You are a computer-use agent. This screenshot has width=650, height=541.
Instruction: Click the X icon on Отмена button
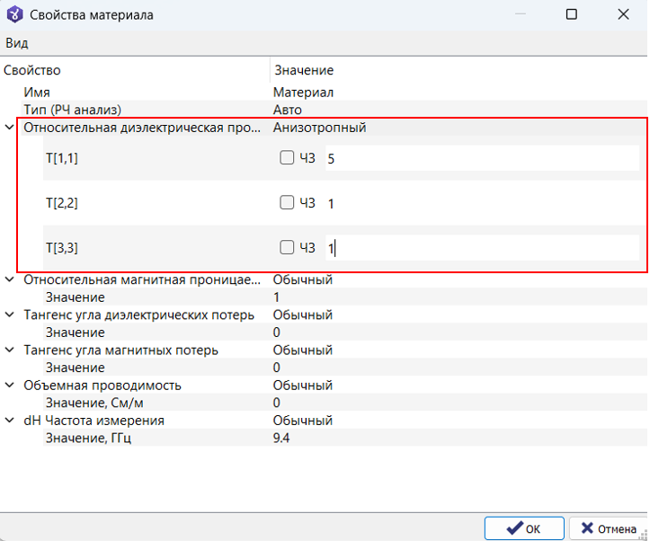587,528
